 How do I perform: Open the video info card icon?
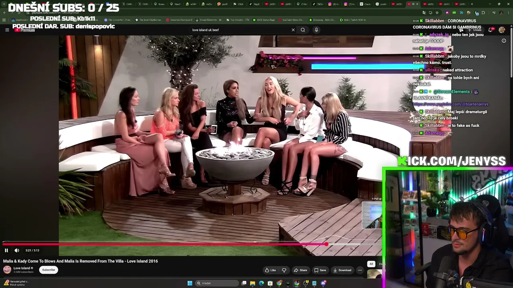click(x=504, y=40)
